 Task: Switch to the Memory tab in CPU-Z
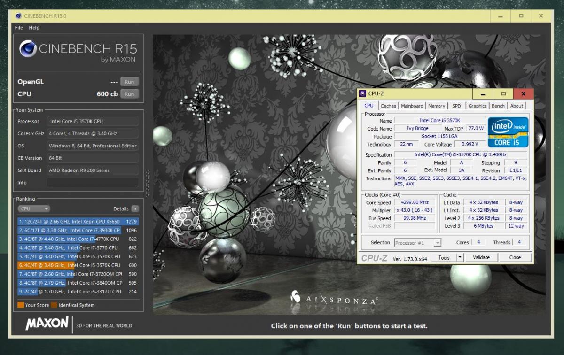click(437, 106)
